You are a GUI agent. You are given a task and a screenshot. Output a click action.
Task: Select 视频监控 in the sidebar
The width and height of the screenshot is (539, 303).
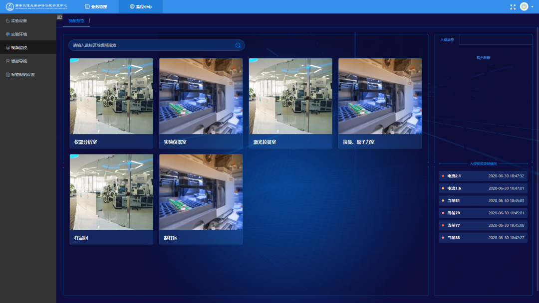point(28,47)
